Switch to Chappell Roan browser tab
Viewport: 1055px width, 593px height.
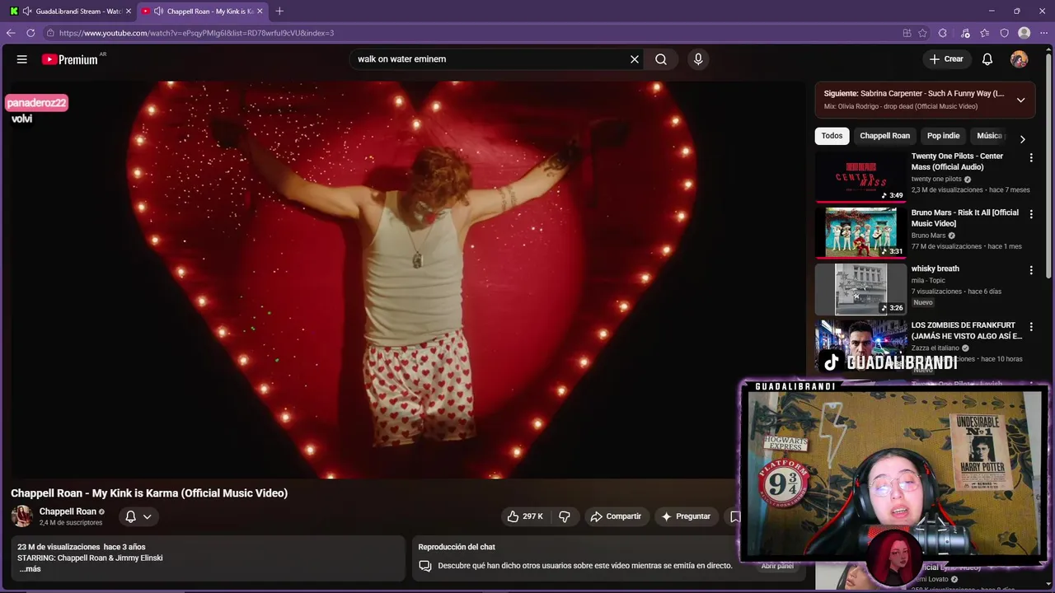point(203,11)
